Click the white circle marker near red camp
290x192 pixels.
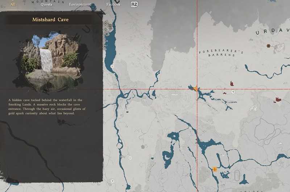click(x=233, y=92)
